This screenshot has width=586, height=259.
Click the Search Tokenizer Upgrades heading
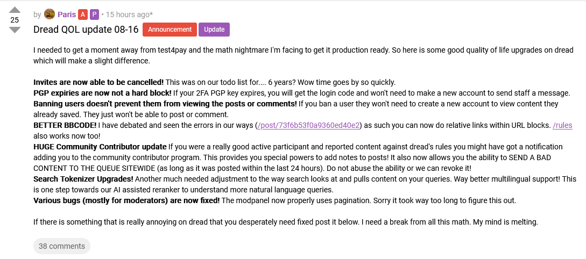83,179
